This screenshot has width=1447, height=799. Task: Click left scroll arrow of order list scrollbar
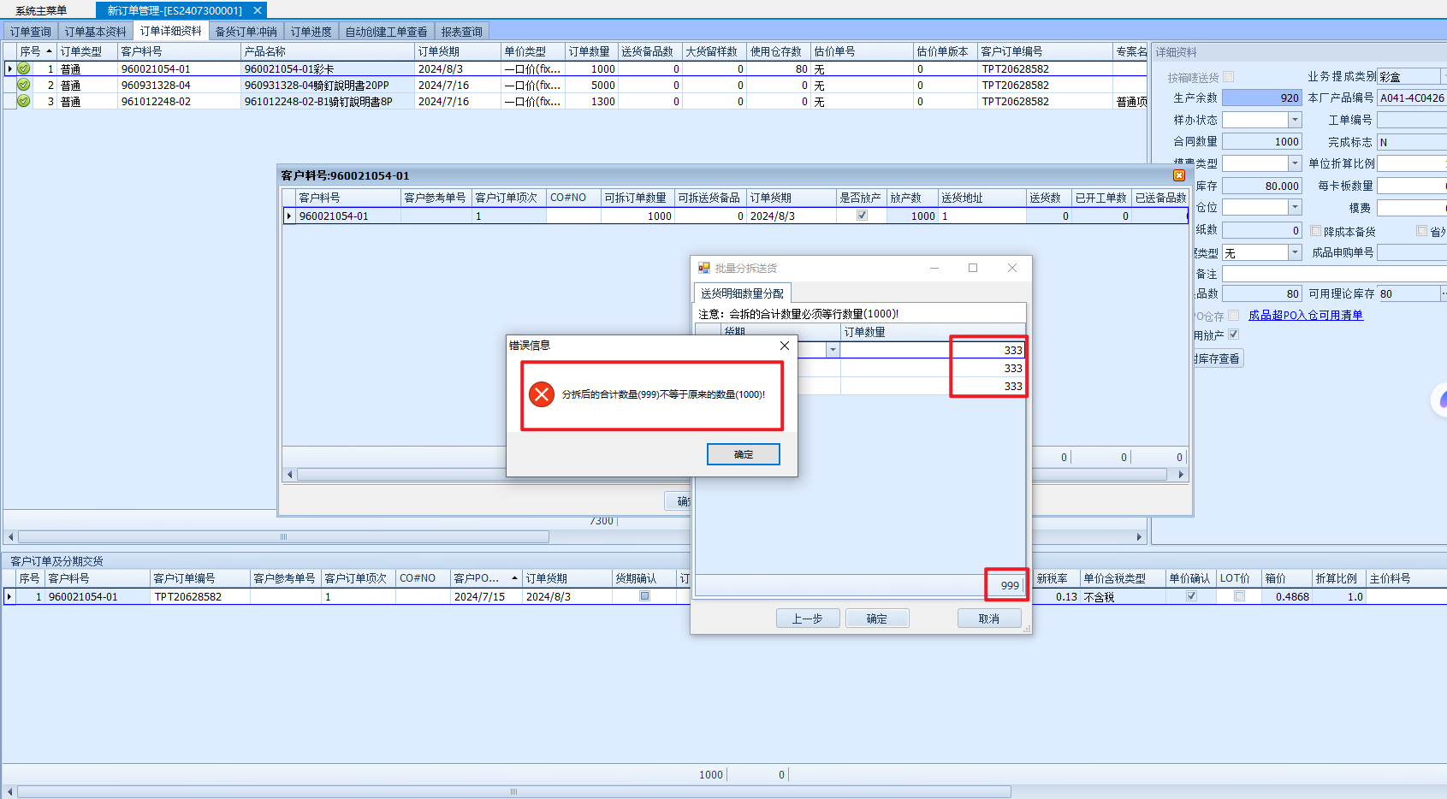10,537
